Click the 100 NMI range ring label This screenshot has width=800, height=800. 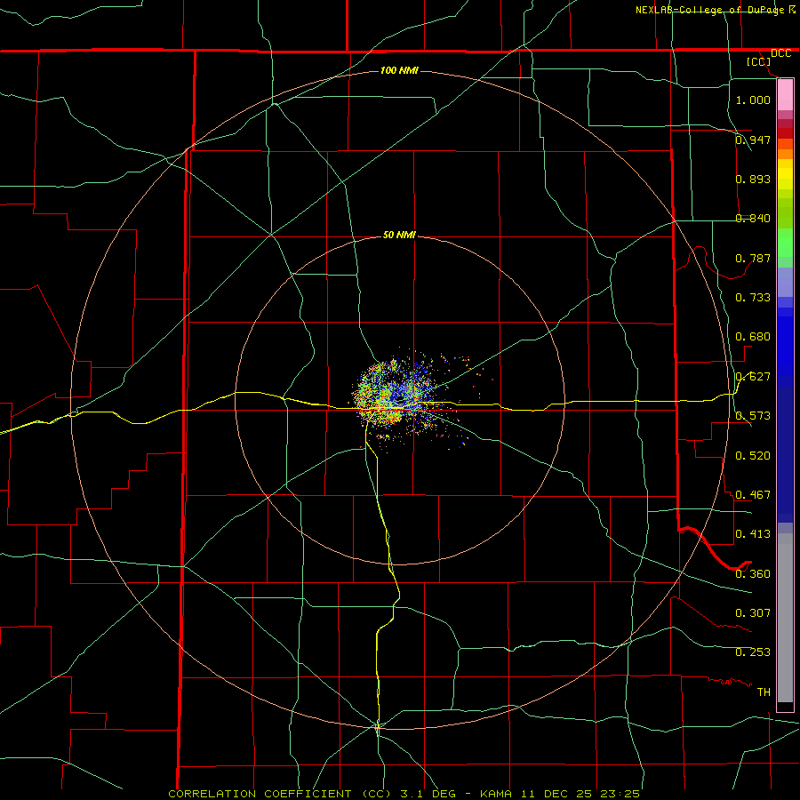(x=399, y=70)
